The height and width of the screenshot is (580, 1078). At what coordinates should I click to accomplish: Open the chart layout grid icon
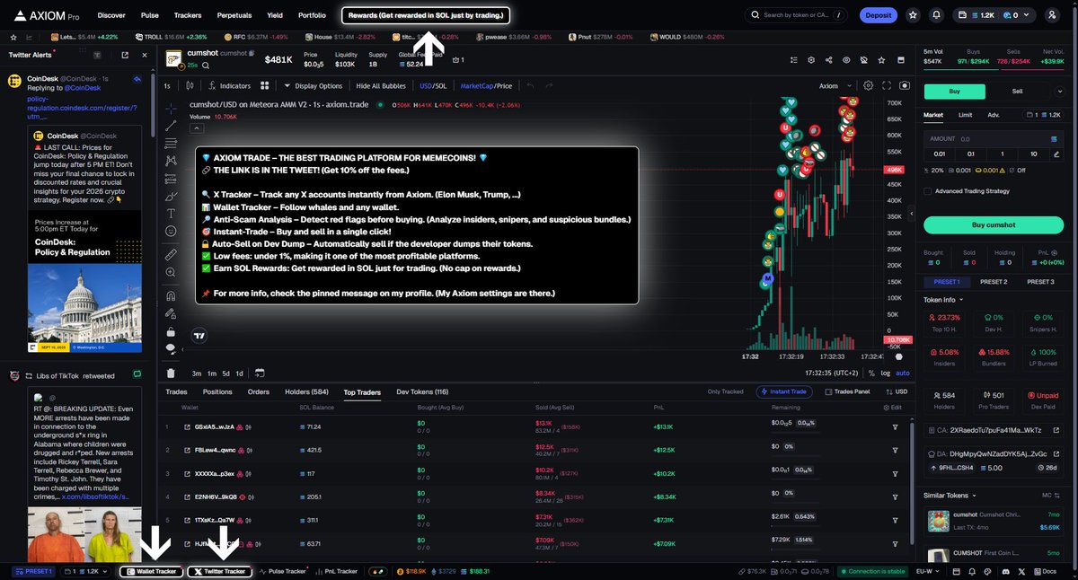[x=265, y=86]
